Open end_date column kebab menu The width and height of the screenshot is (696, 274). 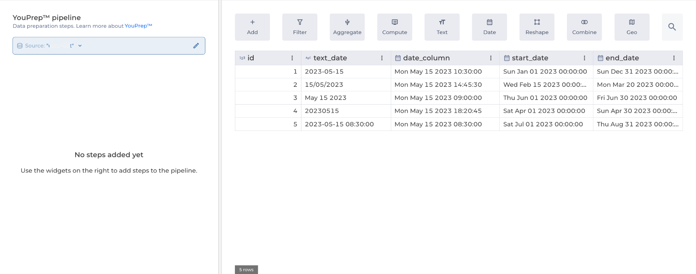(x=674, y=58)
